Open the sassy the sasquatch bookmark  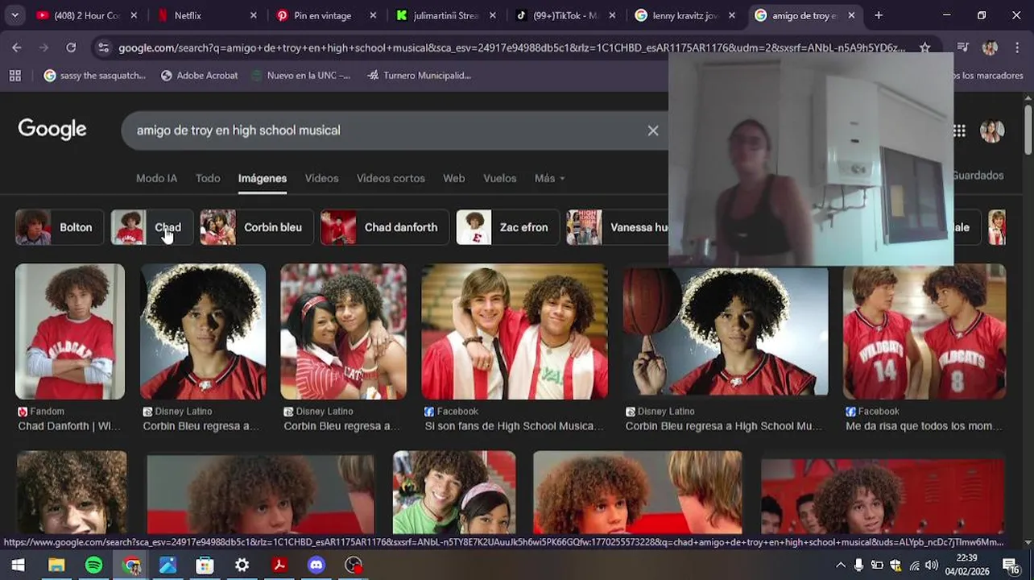[95, 75]
